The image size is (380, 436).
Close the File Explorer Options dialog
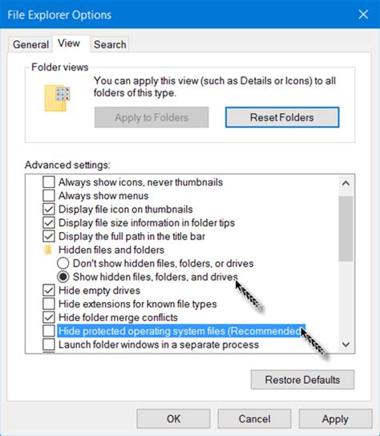pos(363,14)
